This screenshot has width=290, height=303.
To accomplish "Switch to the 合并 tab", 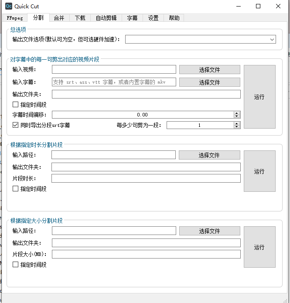I will tap(59, 18).
